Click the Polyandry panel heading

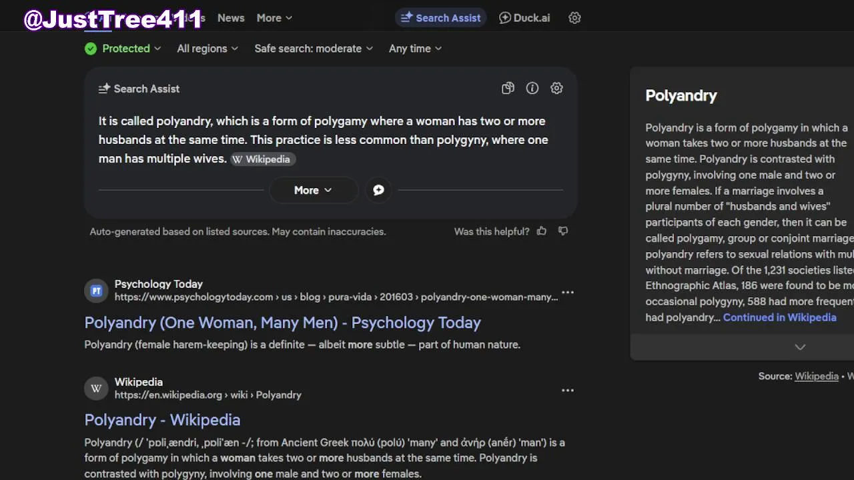[681, 95]
